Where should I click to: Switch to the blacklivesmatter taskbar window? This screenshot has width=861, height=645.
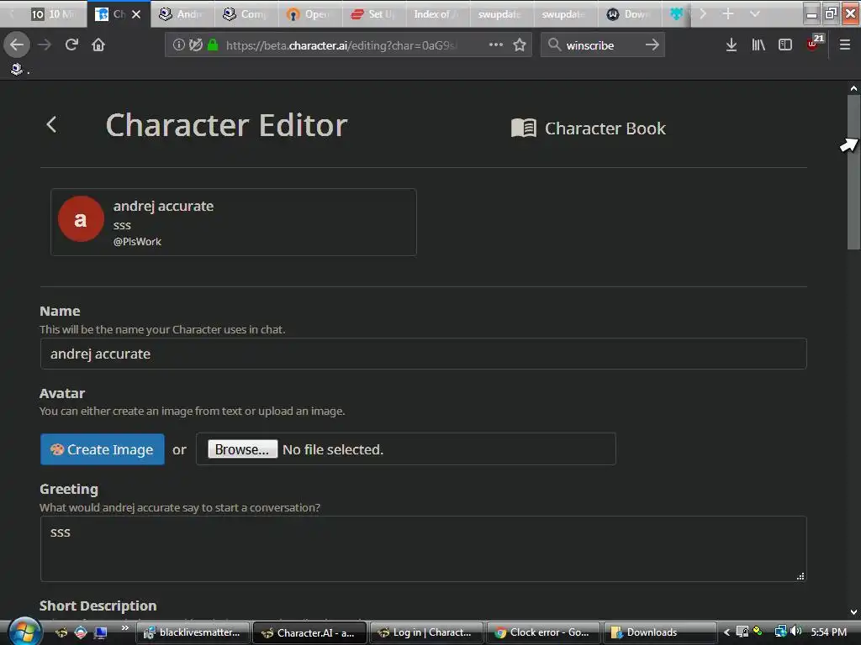(x=193, y=632)
